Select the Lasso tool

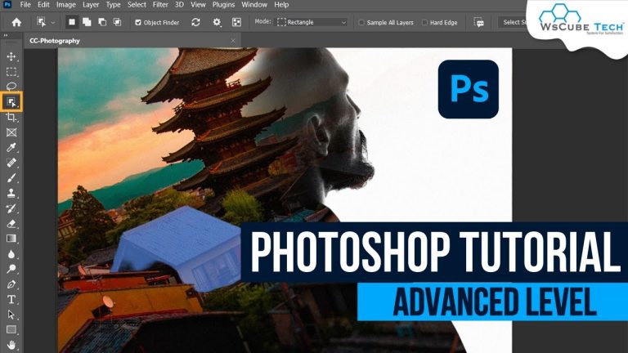[11, 86]
